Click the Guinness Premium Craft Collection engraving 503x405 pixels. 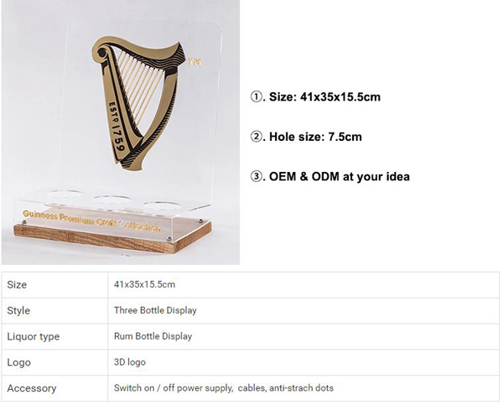click(x=91, y=221)
